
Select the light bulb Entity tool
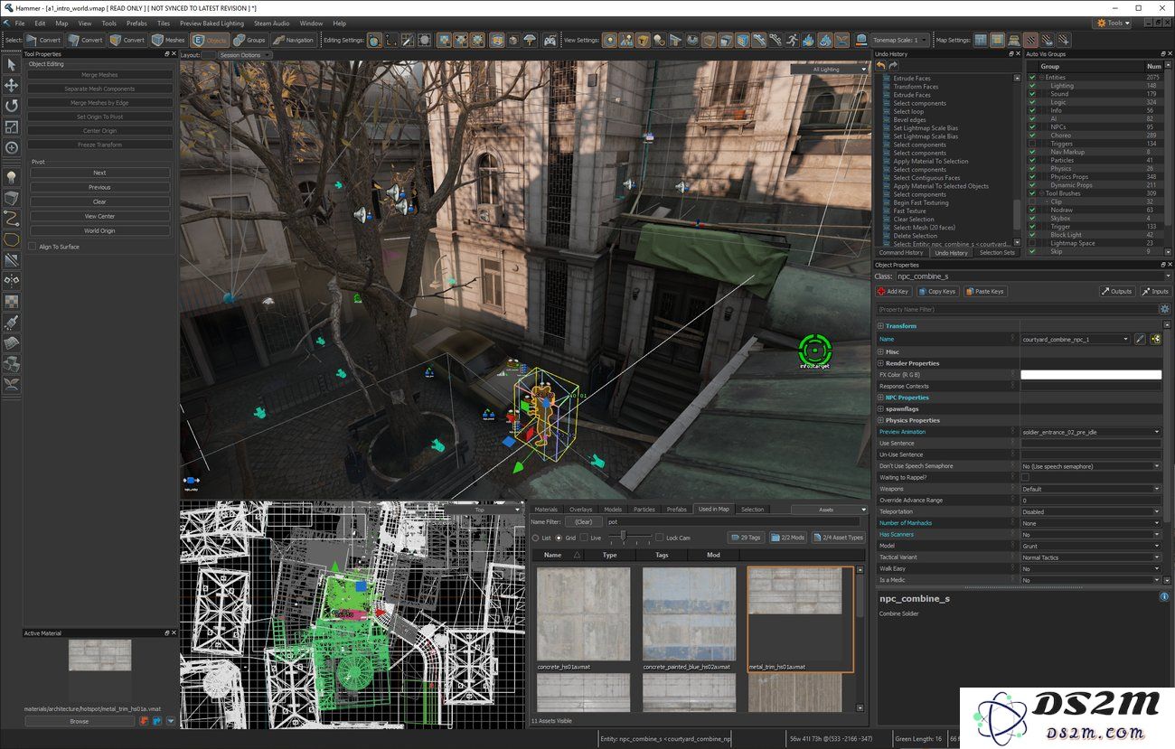click(12, 177)
